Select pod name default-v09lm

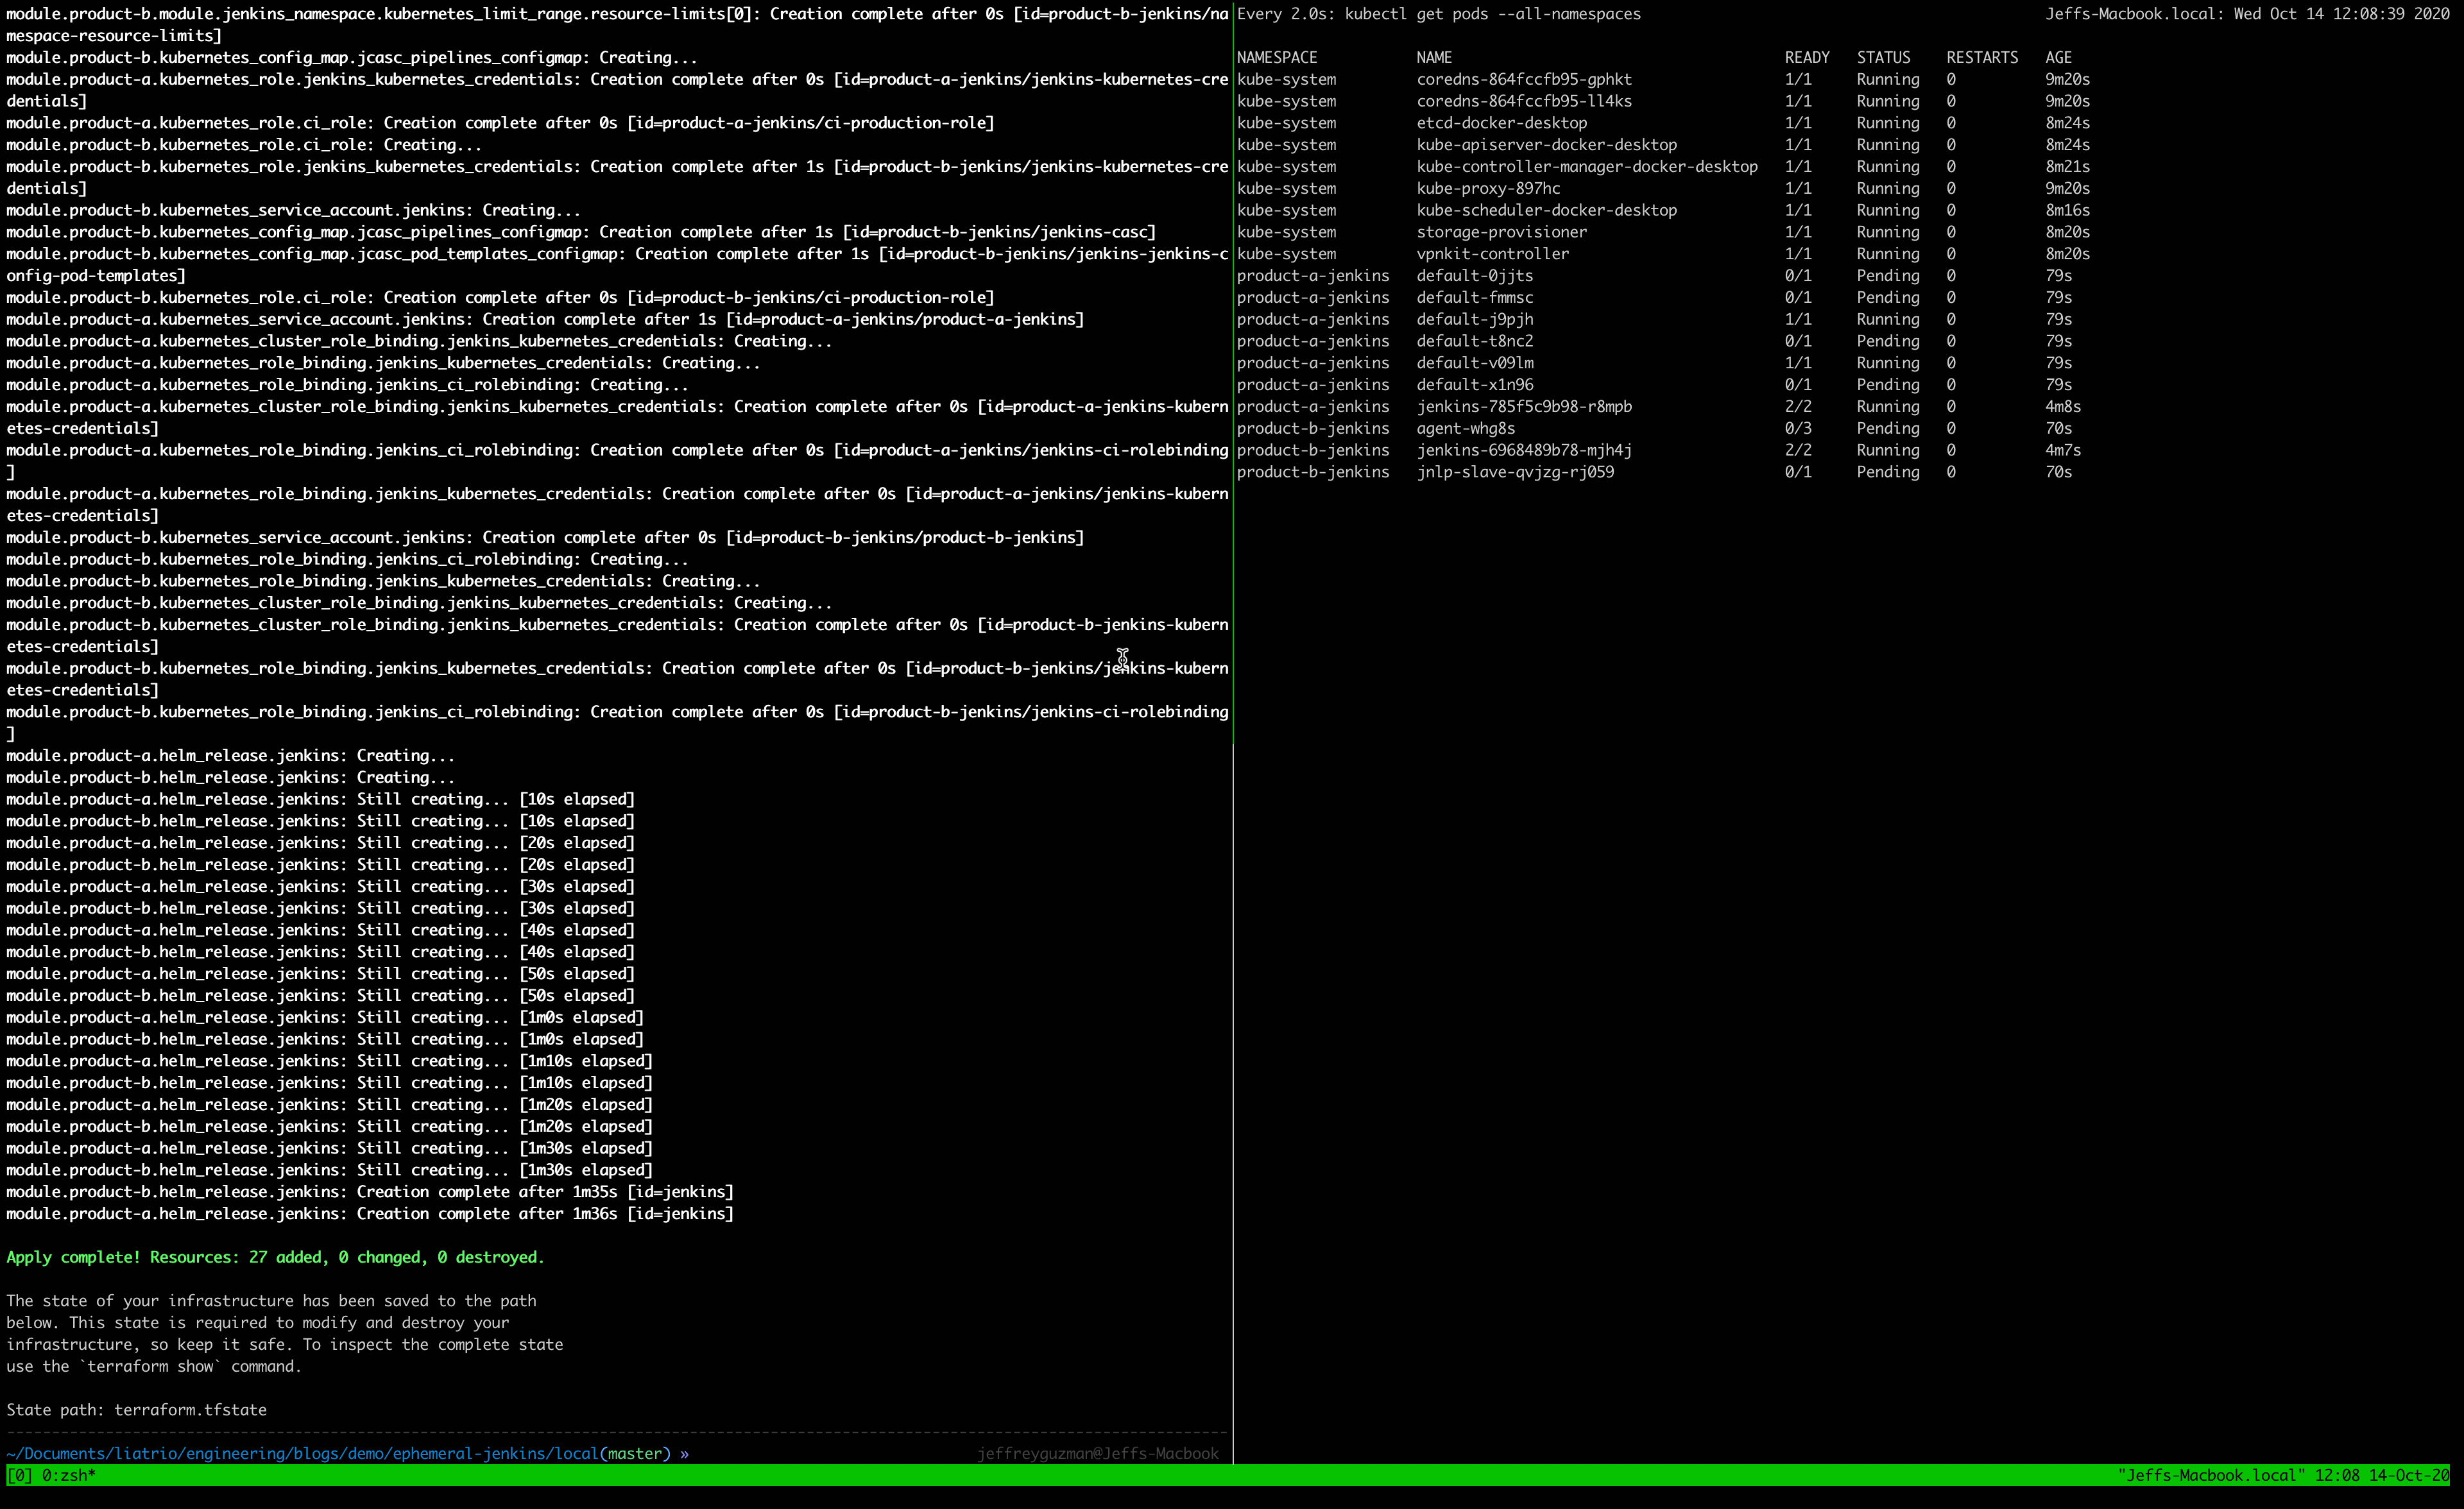[1474, 363]
